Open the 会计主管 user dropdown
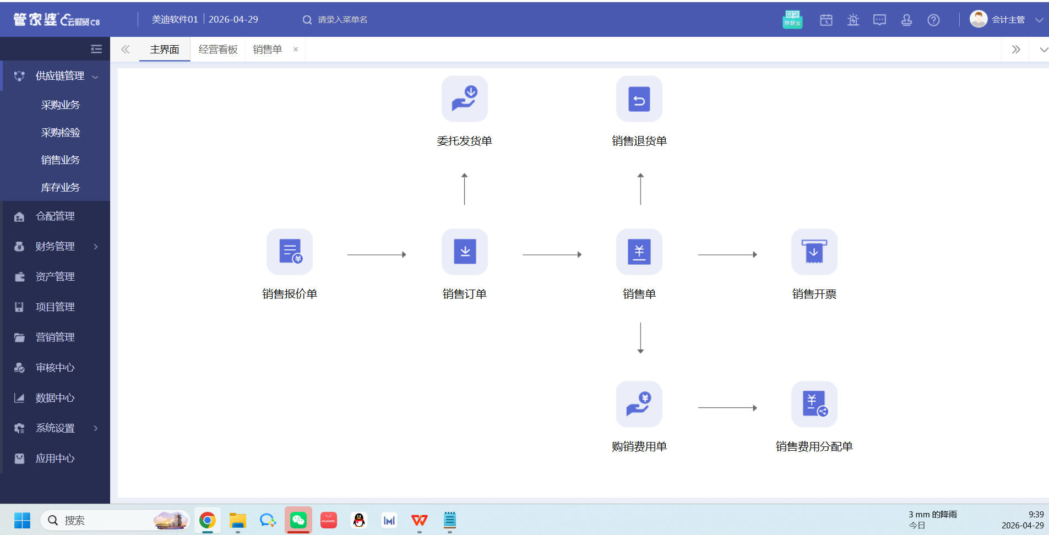 pos(1007,19)
